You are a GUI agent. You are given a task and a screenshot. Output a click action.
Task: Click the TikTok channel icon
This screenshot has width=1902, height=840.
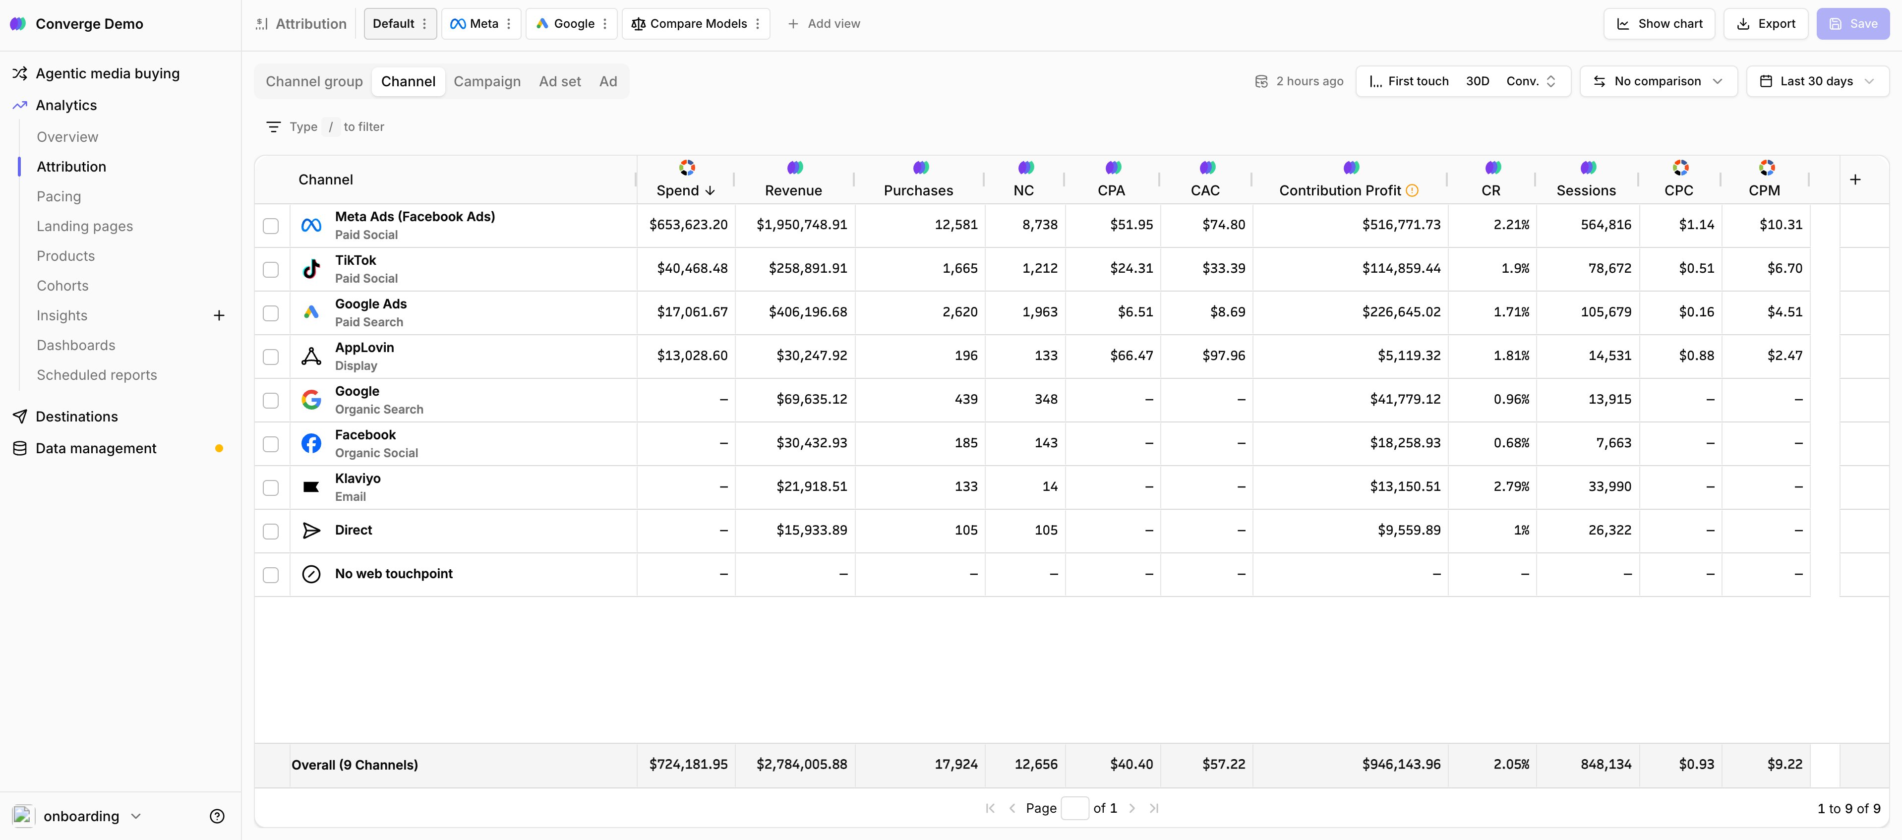coord(311,269)
